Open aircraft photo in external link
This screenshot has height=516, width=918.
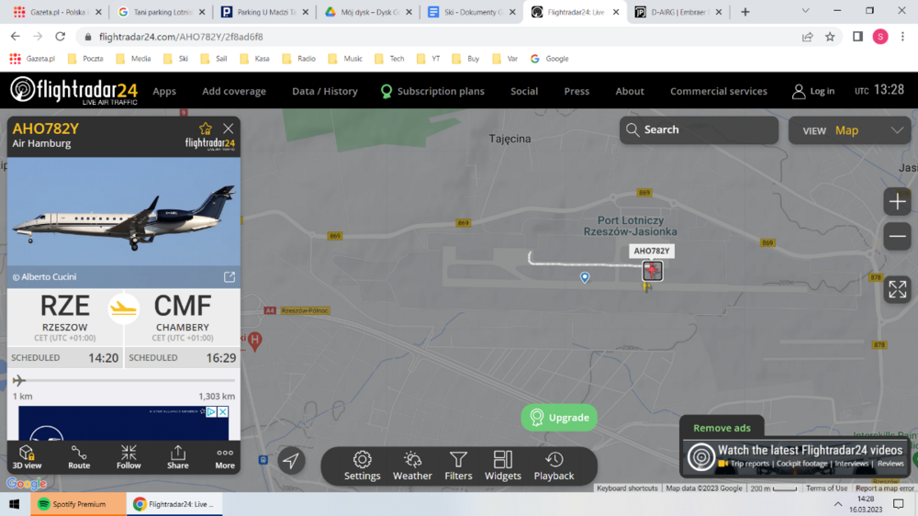[x=229, y=277]
